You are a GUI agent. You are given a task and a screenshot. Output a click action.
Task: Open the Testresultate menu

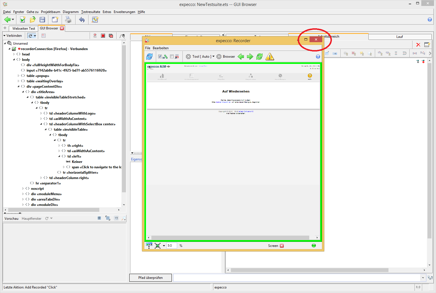click(91, 12)
